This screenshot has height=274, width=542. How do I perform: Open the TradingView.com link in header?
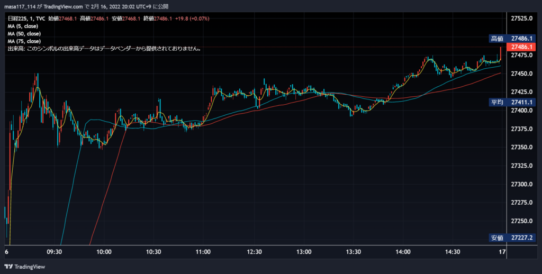[64, 7]
